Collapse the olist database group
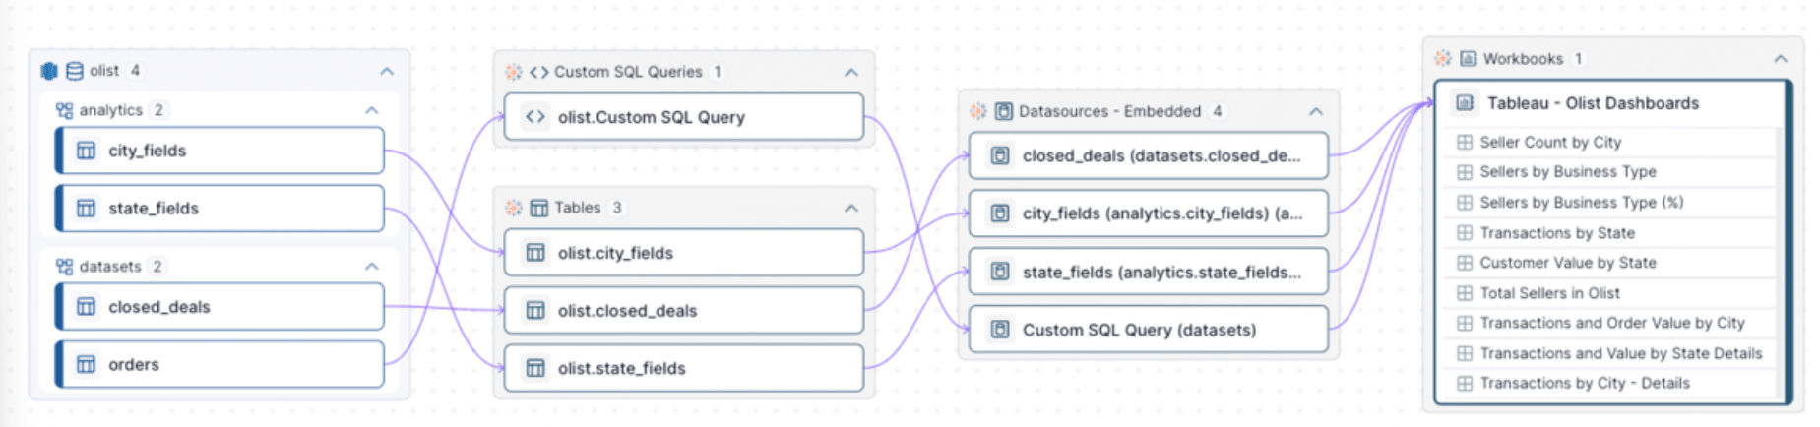The width and height of the screenshot is (1820, 427). 387,71
